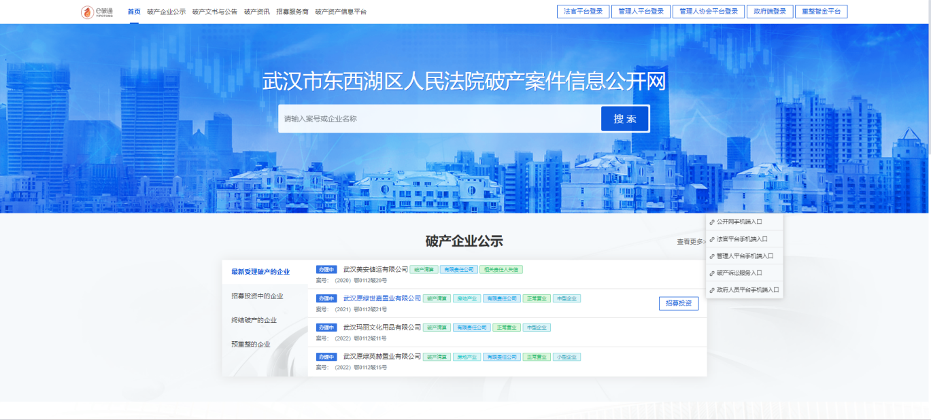The height and width of the screenshot is (420, 931).
Task: Go to 破产文书与公告 in navigation
Action: 215,12
